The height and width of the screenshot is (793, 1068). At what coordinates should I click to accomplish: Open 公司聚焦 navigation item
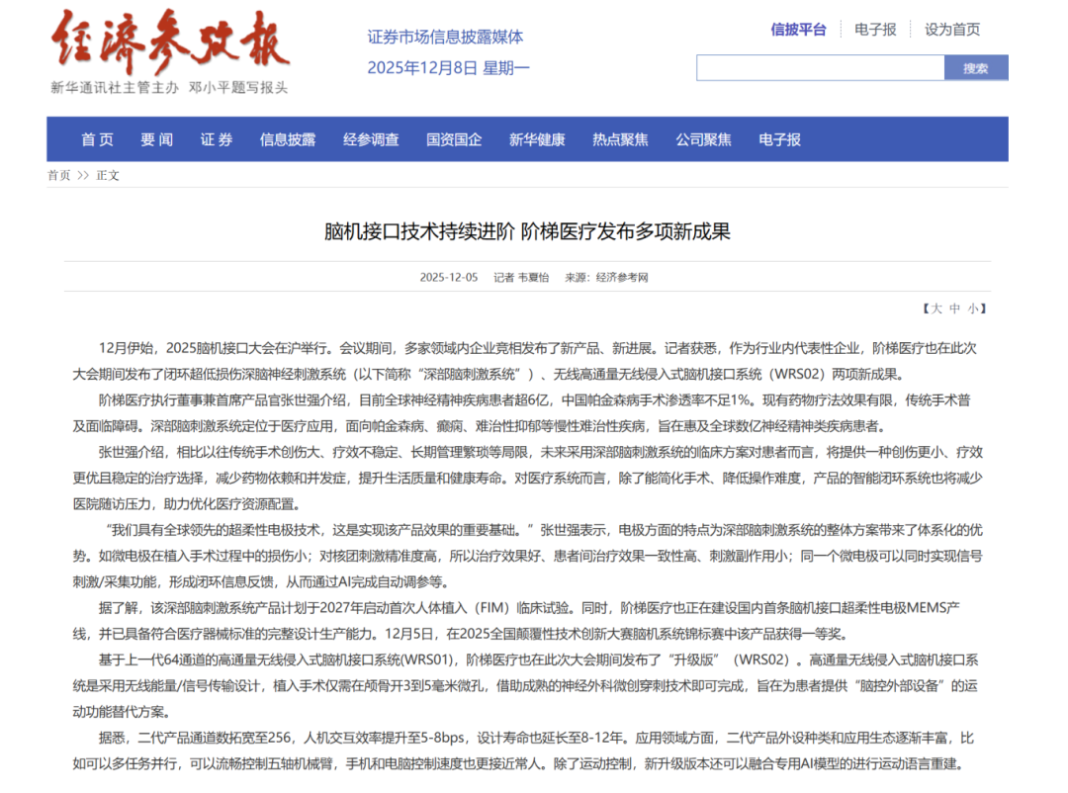(703, 139)
